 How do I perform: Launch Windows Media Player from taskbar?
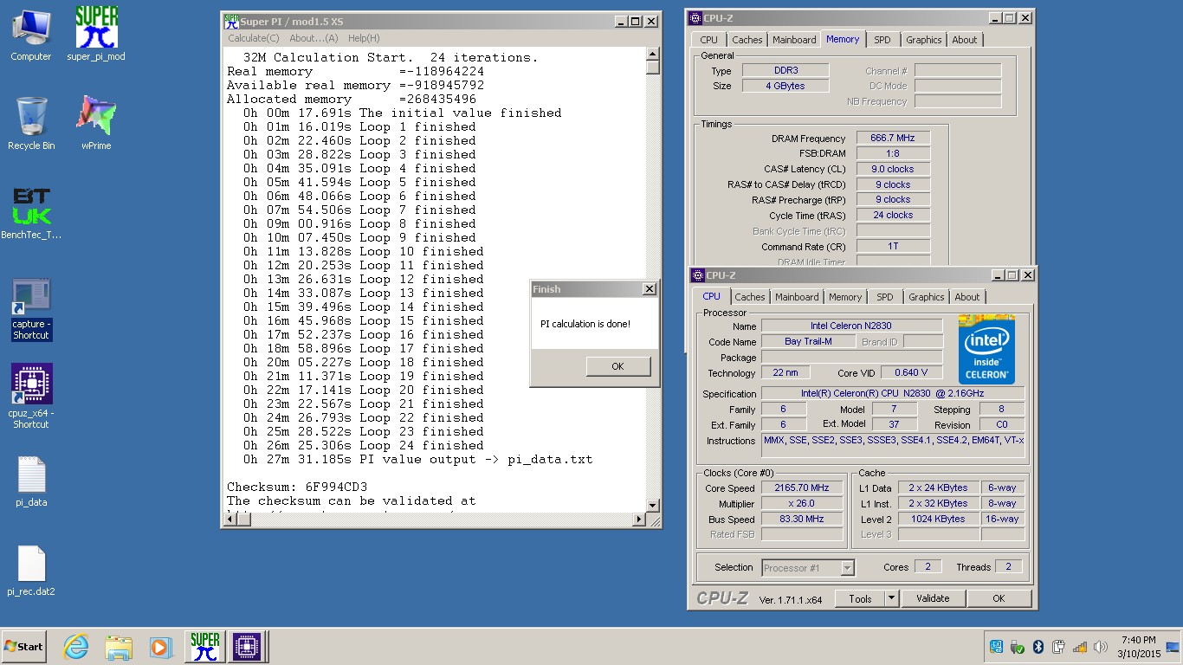point(160,647)
